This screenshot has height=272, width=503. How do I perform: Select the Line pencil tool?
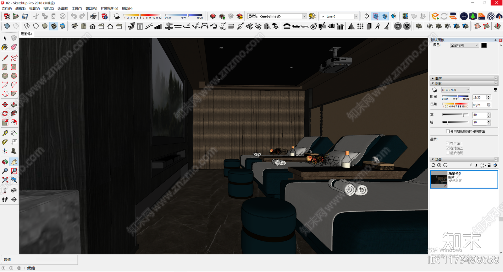pyautogui.click(x=5, y=58)
